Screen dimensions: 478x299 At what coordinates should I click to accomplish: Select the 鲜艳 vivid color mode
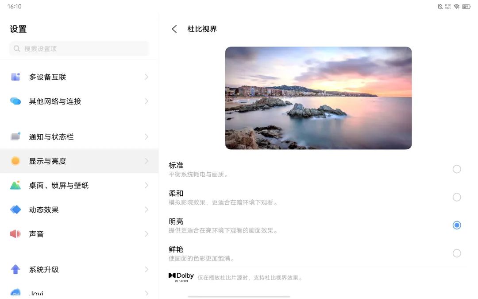point(457,253)
